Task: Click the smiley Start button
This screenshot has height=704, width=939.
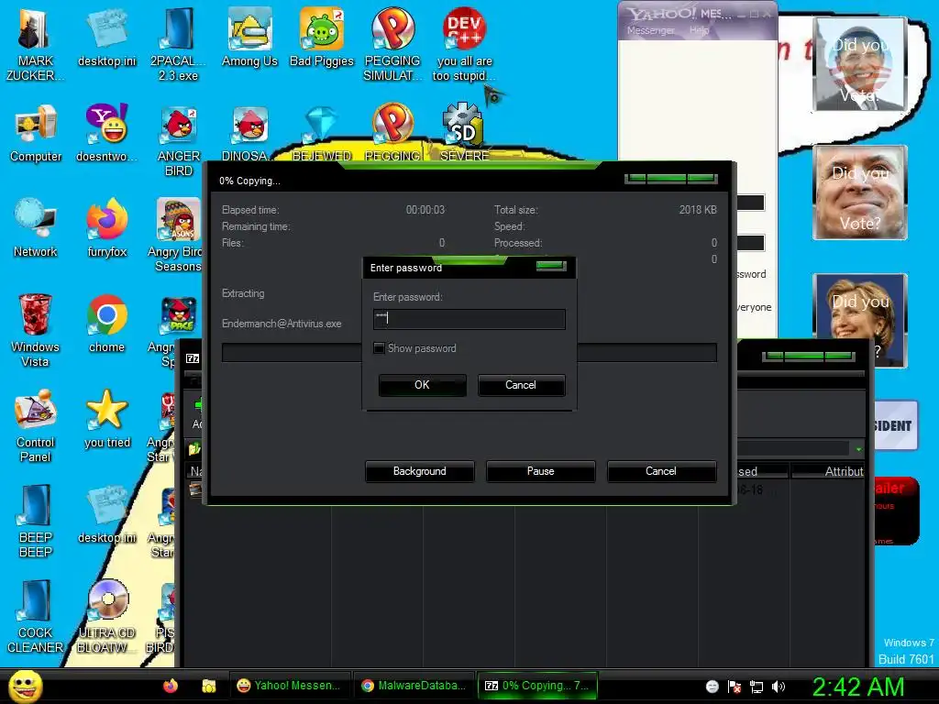Action: 25,686
